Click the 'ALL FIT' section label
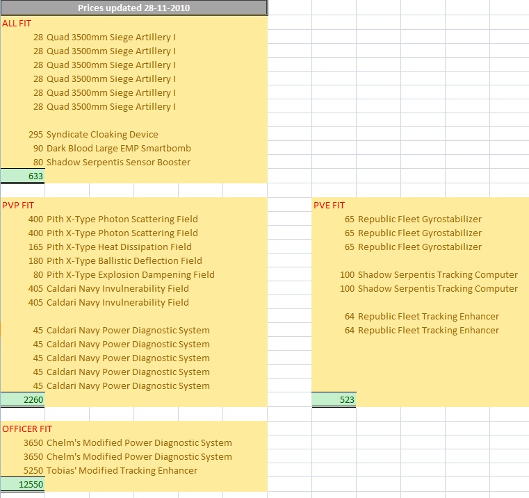This screenshot has height=498, width=529. point(17,23)
